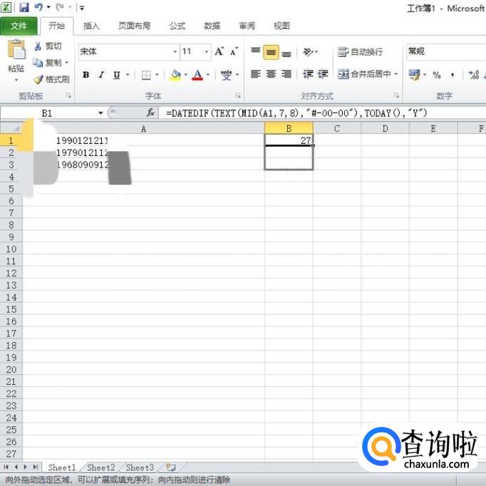Click the 格式刷 format painter button
This screenshot has width=486, height=486.
pos(51,79)
